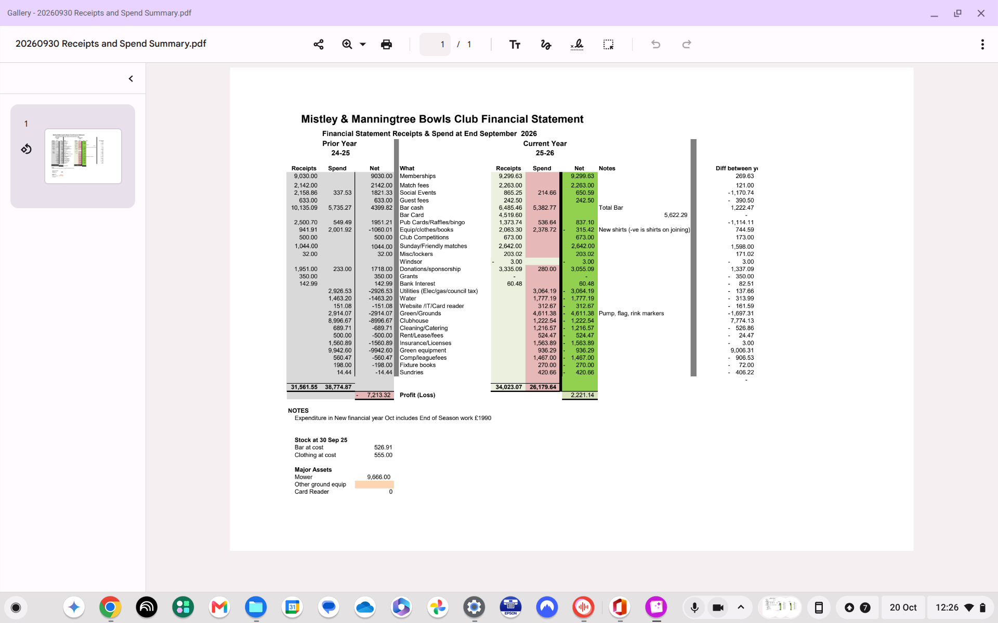The image size is (998, 623).
Task: Open Epson app from shelf
Action: 510,607
